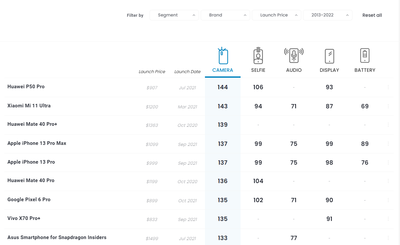Switch to the BATTERY ranking tab
This screenshot has width=400, height=245.
coord(365,70)
